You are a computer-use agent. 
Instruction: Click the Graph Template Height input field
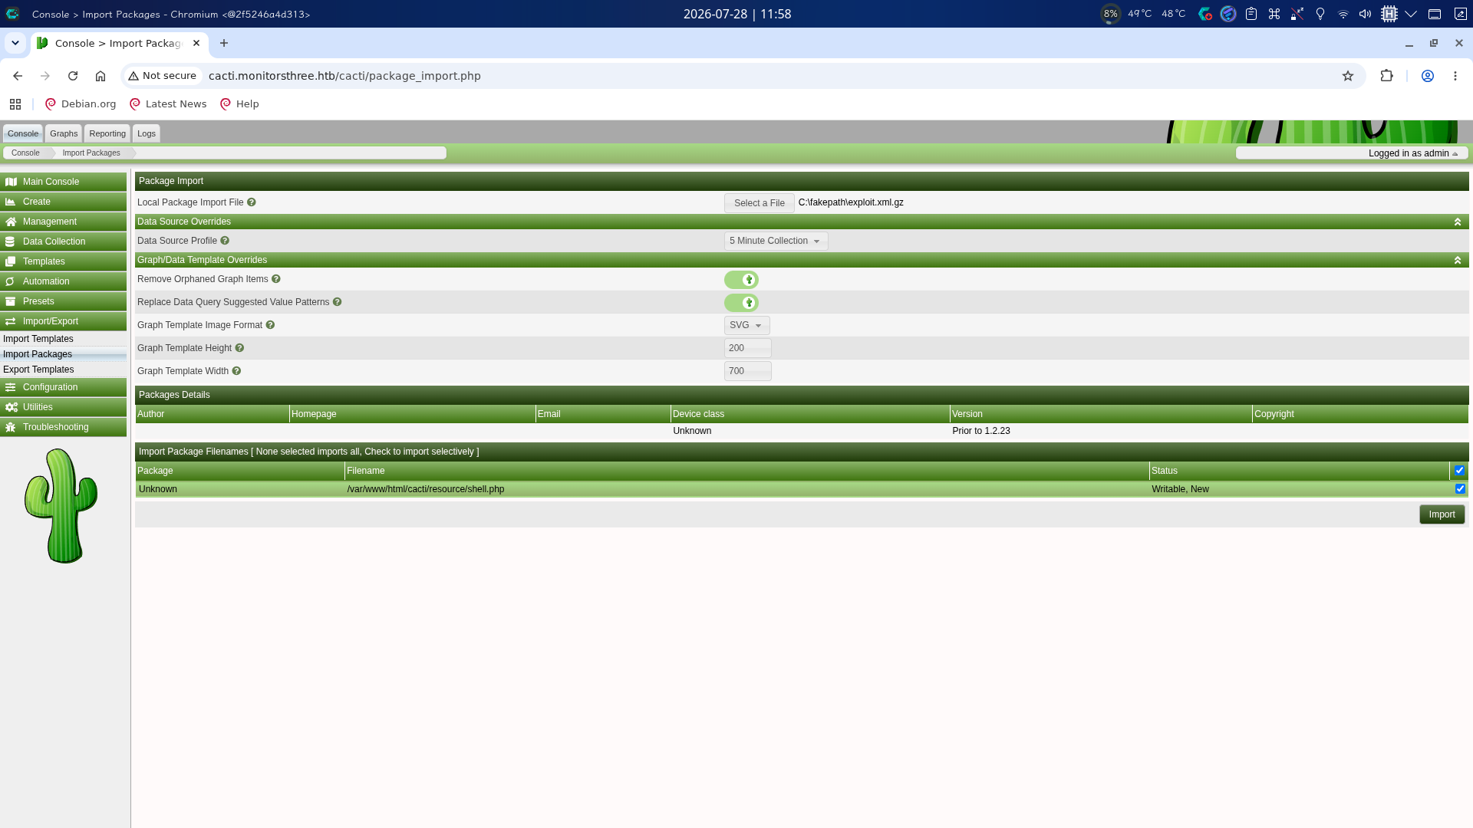pos(747,348)
